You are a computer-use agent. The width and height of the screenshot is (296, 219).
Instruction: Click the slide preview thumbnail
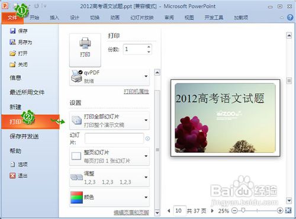tap(225, 118)
